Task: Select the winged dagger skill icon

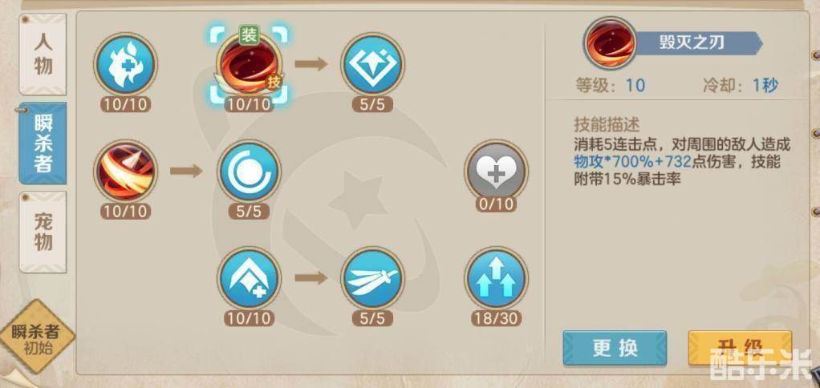Action: [x=372, y=278]
